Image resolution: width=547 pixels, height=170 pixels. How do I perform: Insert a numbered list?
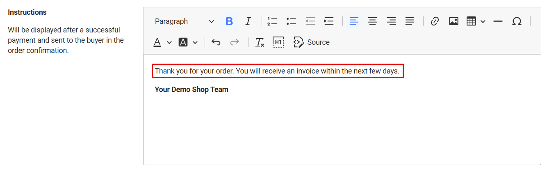272,21
